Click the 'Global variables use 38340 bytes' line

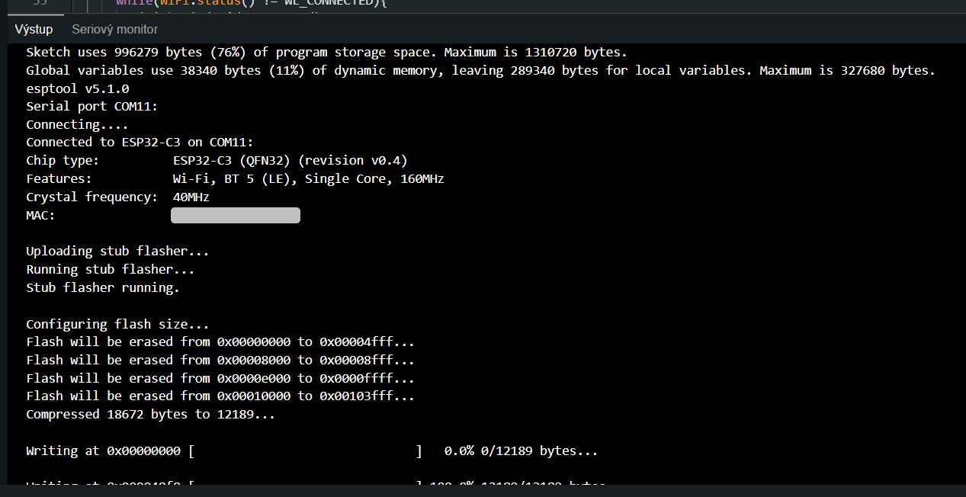click(x=480, y=70)
